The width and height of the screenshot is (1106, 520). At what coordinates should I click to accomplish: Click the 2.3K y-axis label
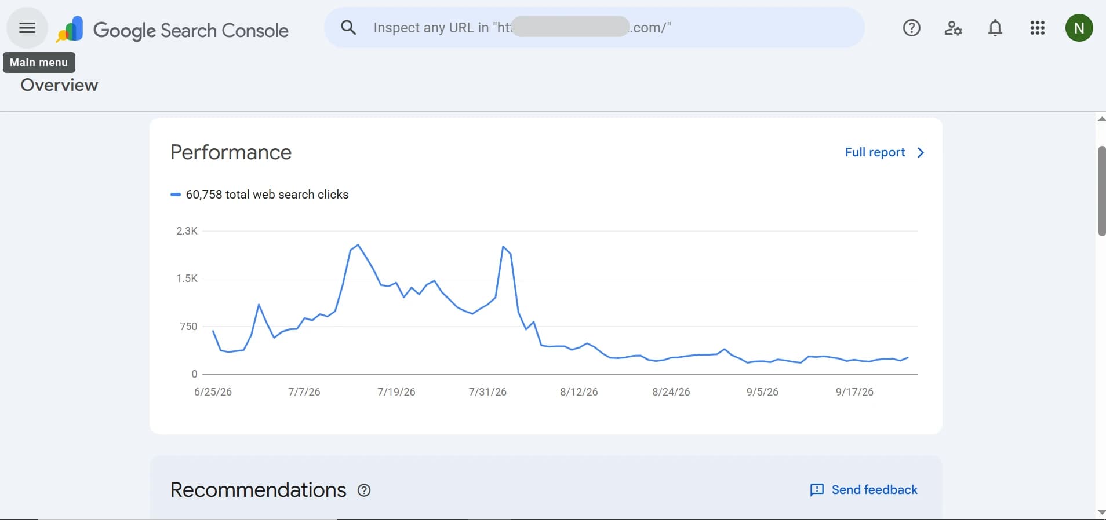(187, 231)
